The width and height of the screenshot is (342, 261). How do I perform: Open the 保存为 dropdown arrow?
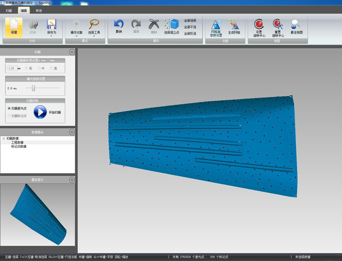[x=51, y=36]
